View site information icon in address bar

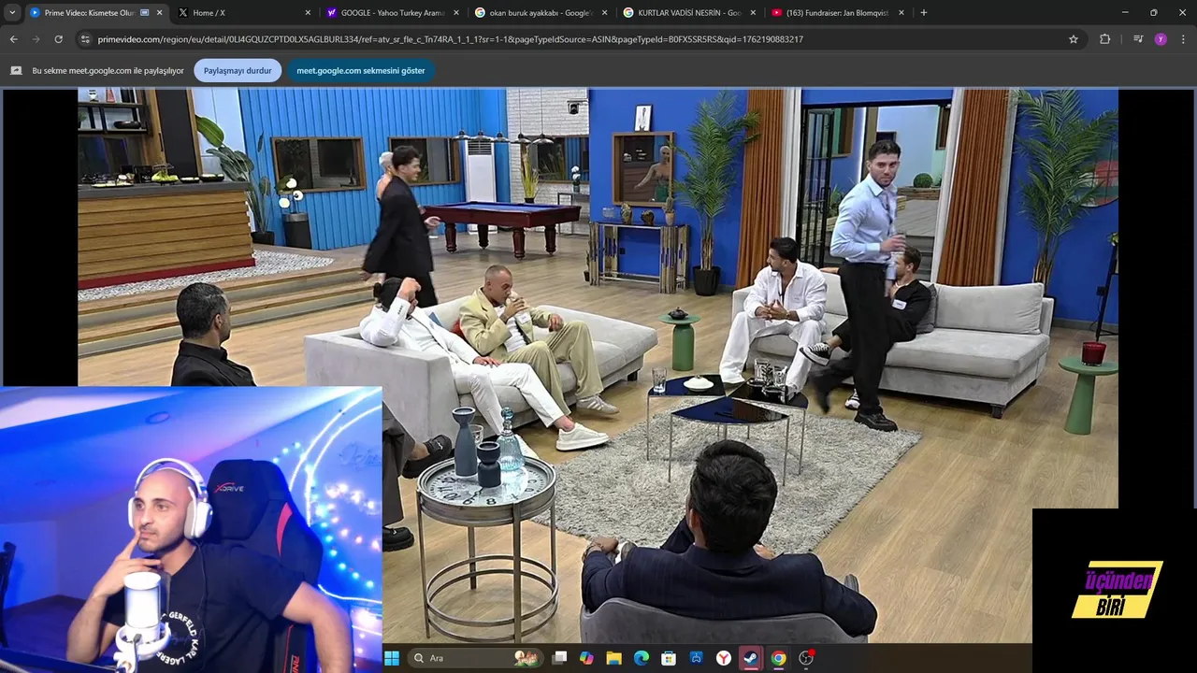click(85, 39)
